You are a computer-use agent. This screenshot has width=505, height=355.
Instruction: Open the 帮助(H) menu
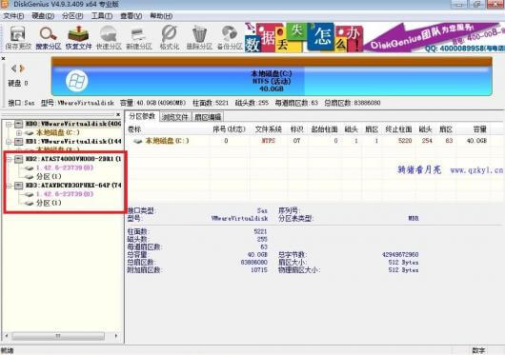(161, 16)
